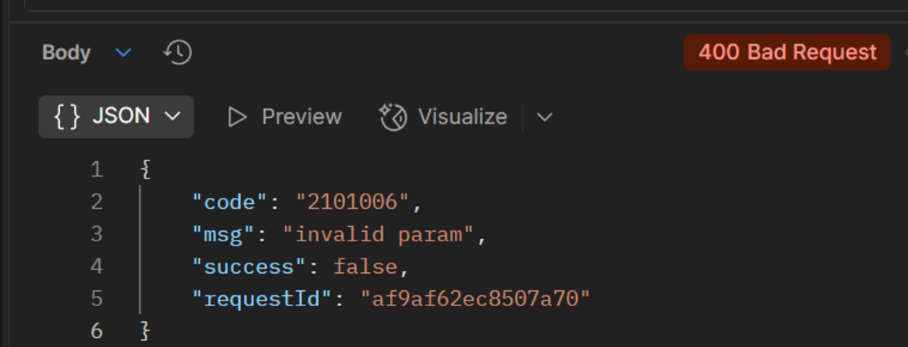Switch to the Body response tab
Image resolution: width=908 pixels, height=347 pixels.
coord(66,53)
